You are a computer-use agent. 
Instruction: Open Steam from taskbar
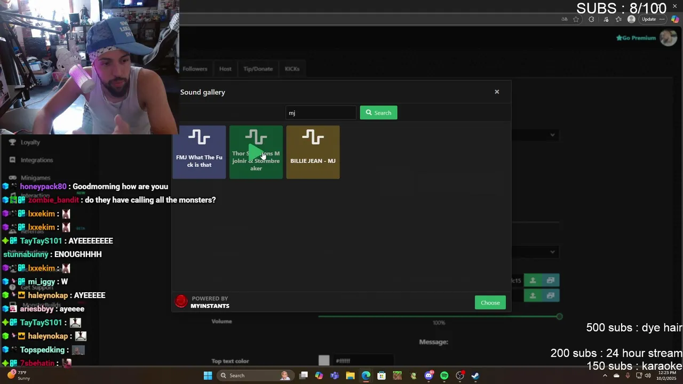475,375
